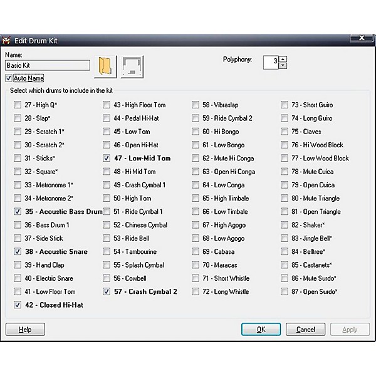The height and width of the screenshot is (376, 376).
Task: Check 65 - High Timbale
Action: click(x=196, y=198)
